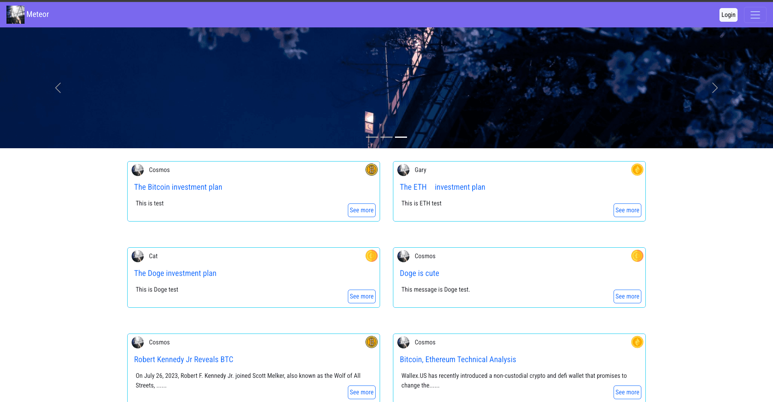The height and width of the screenshot is (402, 773).
Task: Click Gary's profile avatar
Action: point(403,170)
